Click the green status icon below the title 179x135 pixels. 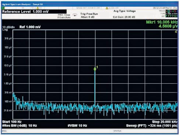point(3,8)
